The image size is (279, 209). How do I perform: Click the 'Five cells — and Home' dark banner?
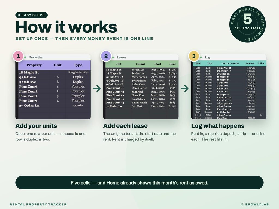coord(139,183)
